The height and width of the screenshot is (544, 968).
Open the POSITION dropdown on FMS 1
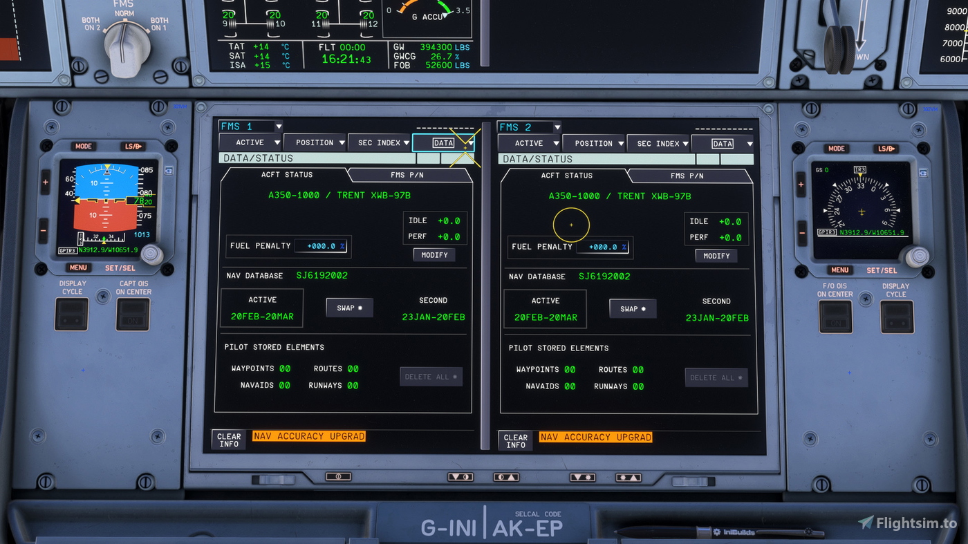point(315,142)
